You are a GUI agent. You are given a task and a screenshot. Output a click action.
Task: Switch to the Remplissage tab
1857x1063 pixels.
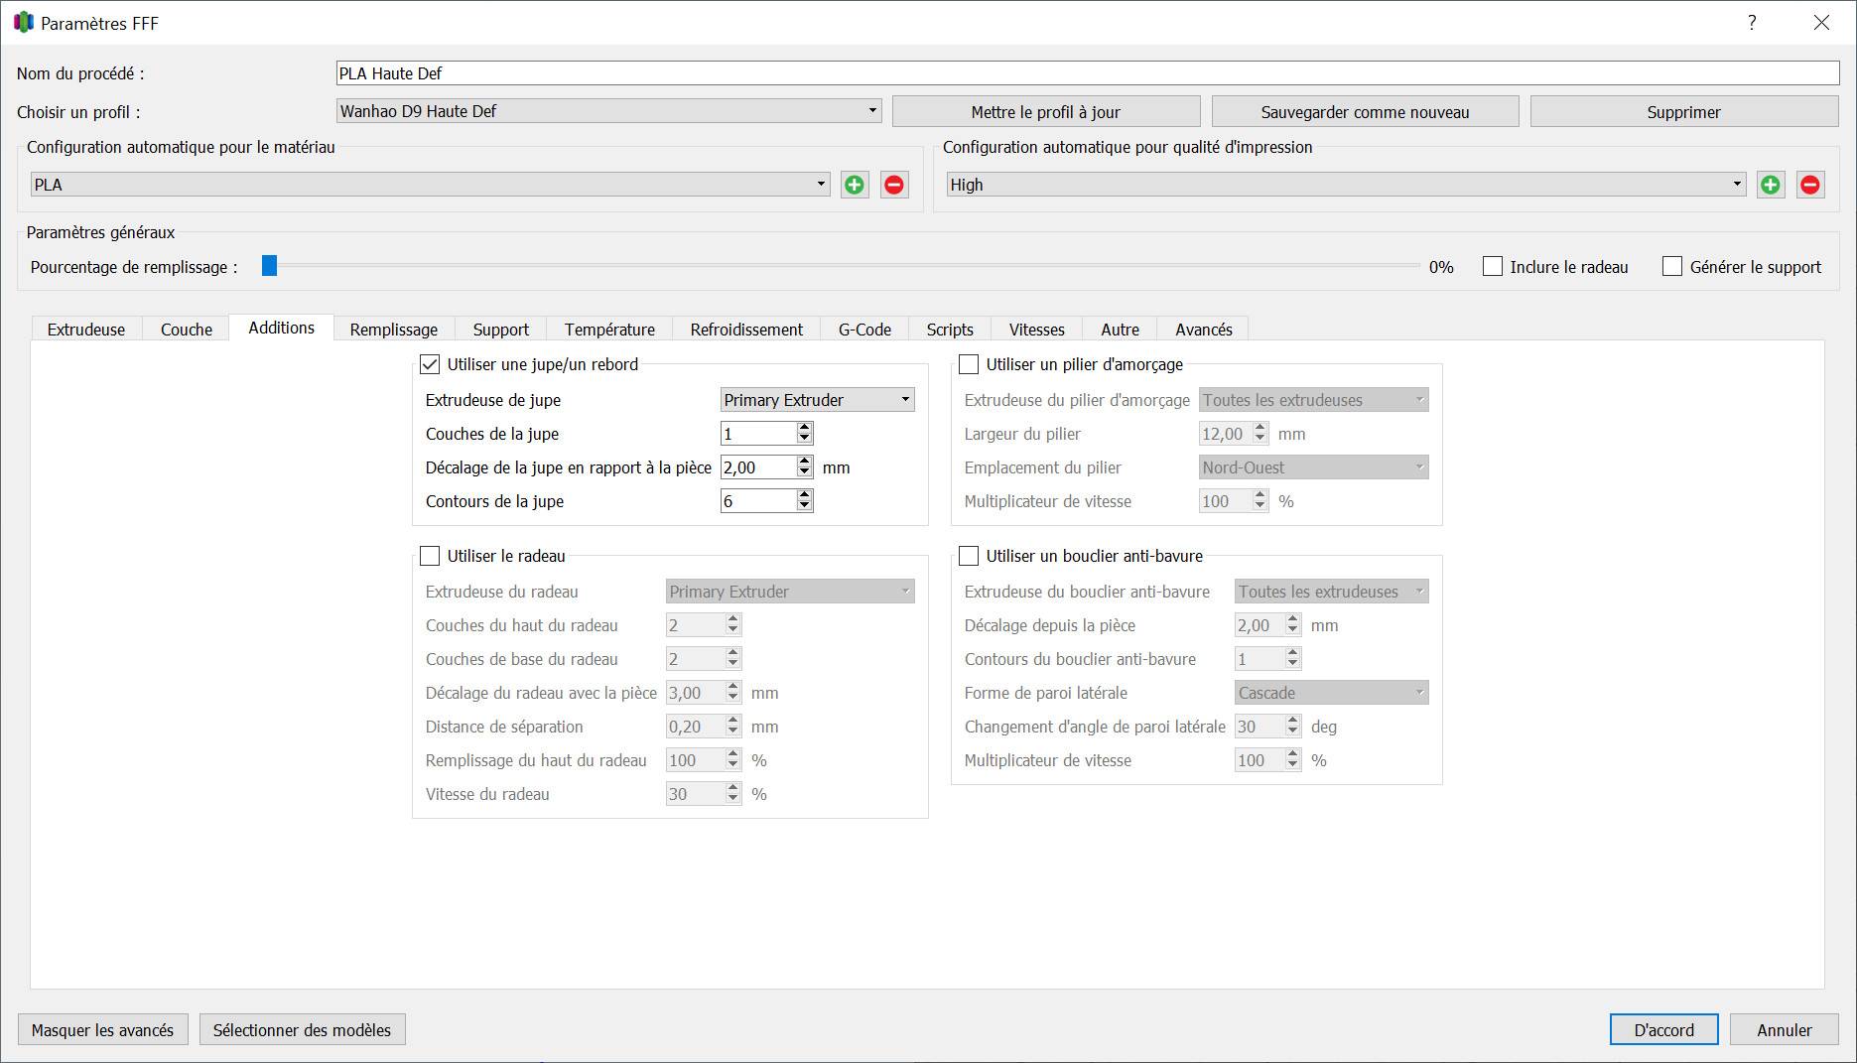[x=393, y=330]
